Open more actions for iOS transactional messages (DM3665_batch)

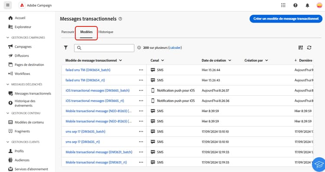(141, 91)
